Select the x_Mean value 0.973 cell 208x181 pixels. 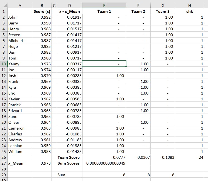tap(42, 163)
